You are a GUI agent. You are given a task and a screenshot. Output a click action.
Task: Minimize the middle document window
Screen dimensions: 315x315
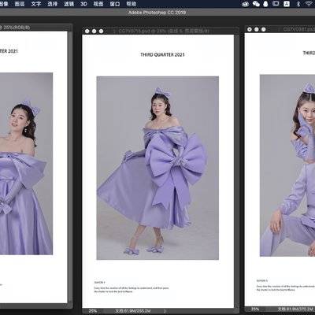(94, 31)
